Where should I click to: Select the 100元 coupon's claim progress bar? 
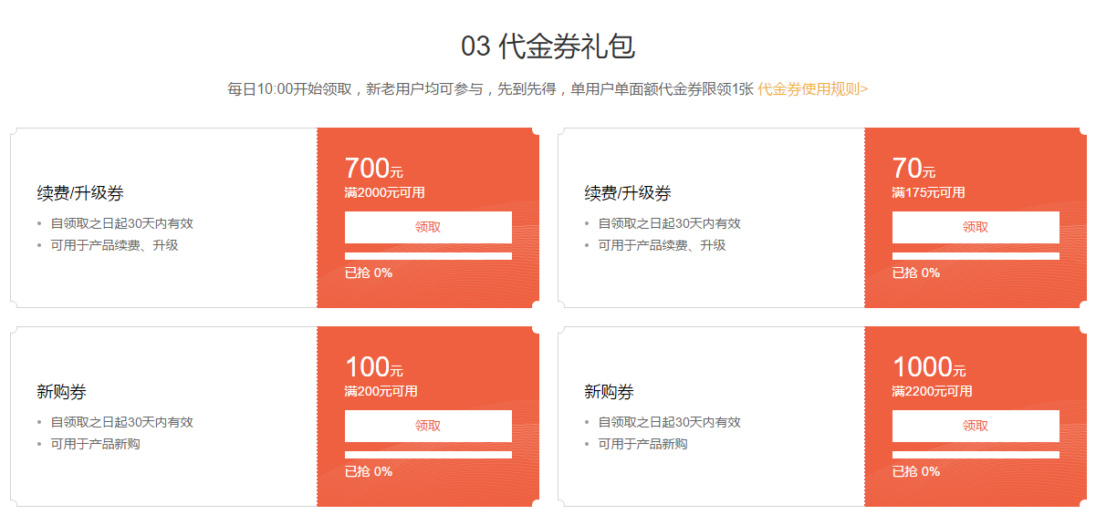click(428, 455)
